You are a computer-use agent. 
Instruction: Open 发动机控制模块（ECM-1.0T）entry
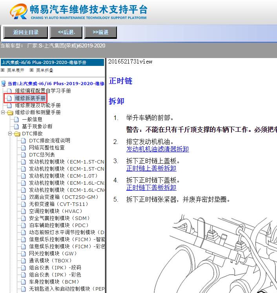[x=63, y=176]
